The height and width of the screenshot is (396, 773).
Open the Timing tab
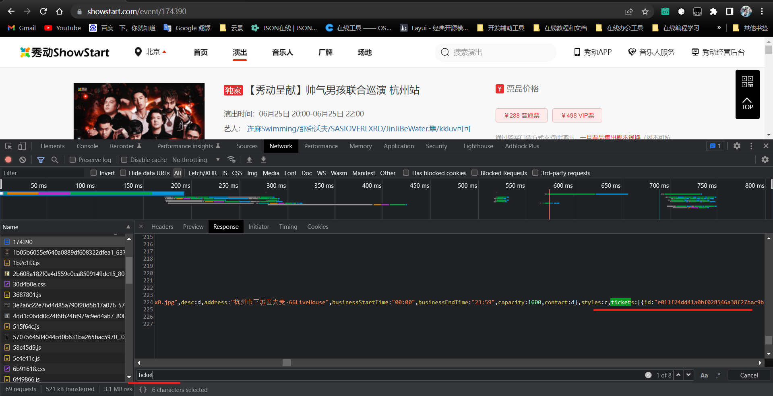(288, 227)
